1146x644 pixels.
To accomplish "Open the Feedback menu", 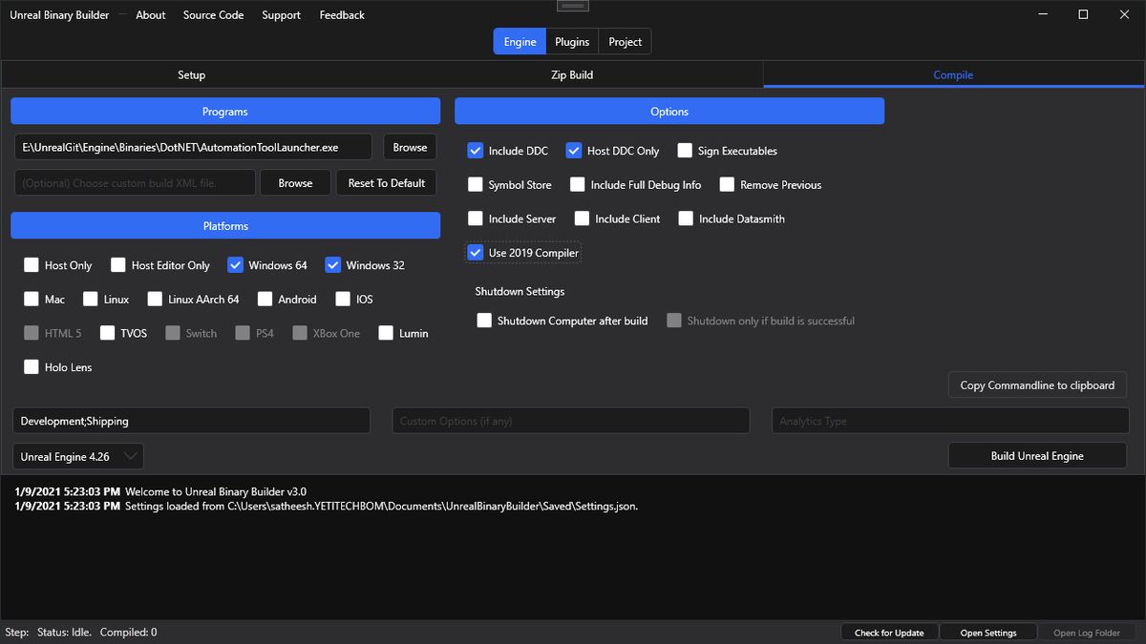I will 341,14.
